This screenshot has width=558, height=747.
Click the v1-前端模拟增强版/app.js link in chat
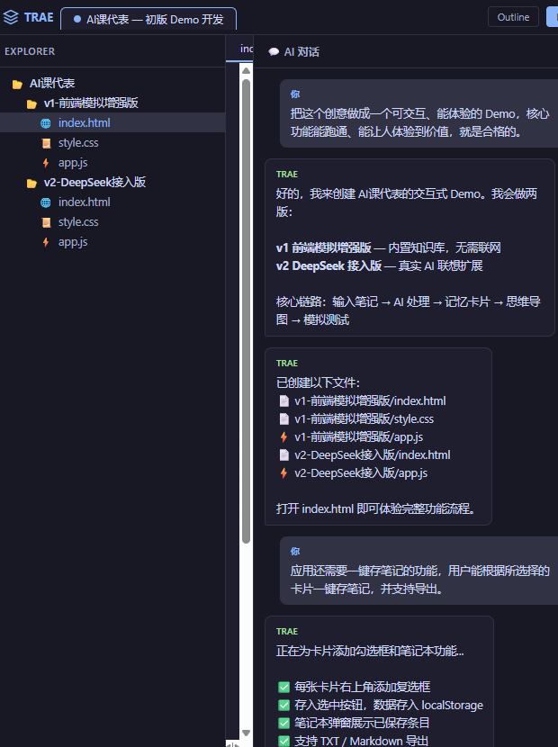358,436
